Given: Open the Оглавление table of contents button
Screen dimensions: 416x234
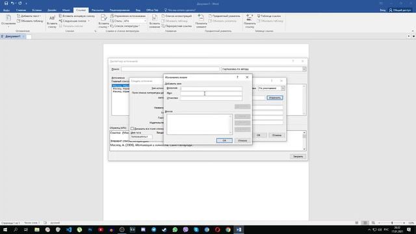Looking at the screenshot, I should pyautogui.click(x=8, y=21).
